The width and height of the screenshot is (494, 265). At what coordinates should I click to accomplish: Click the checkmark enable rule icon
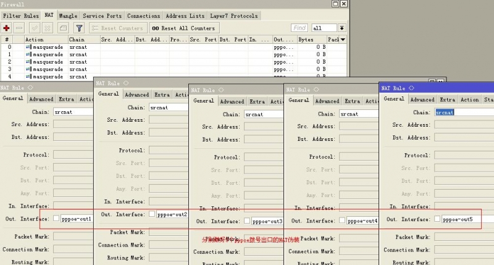pos(35,28)
